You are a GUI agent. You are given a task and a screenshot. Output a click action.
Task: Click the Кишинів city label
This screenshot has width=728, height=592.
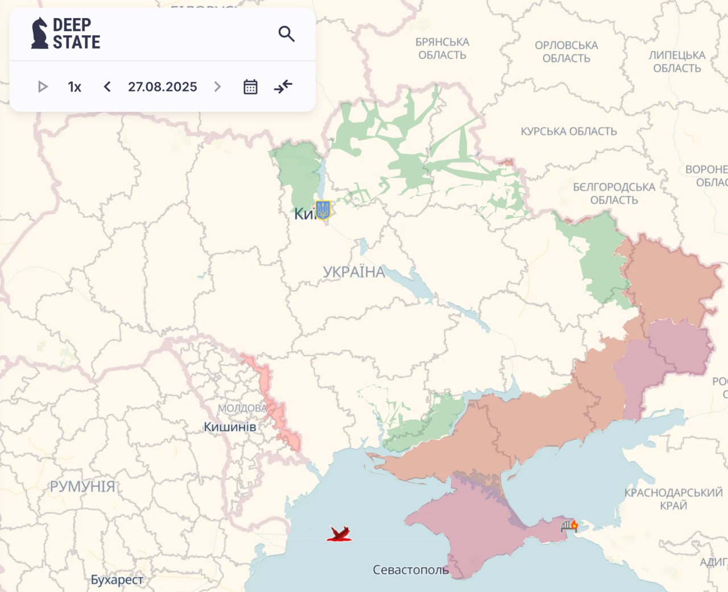[x=230, y=427]
